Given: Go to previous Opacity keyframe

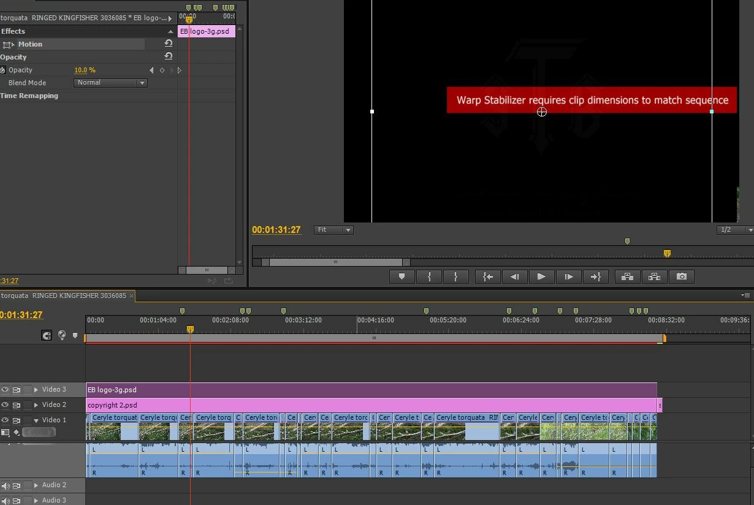Looking at the screenshot, I should 152,70.
